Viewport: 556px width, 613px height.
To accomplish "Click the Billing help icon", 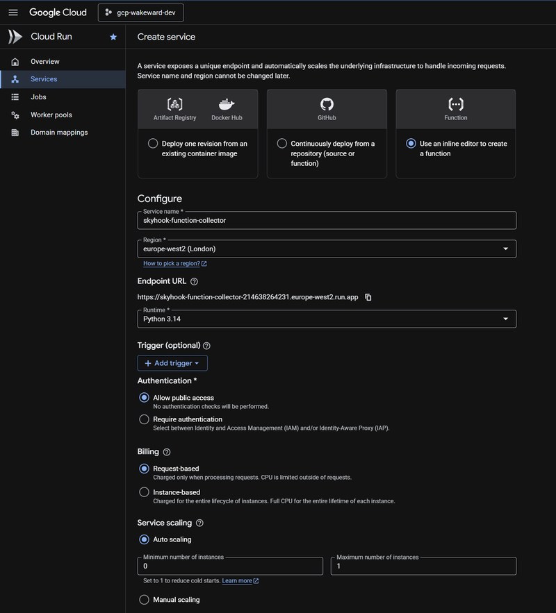I will click(x=166, y=452).
